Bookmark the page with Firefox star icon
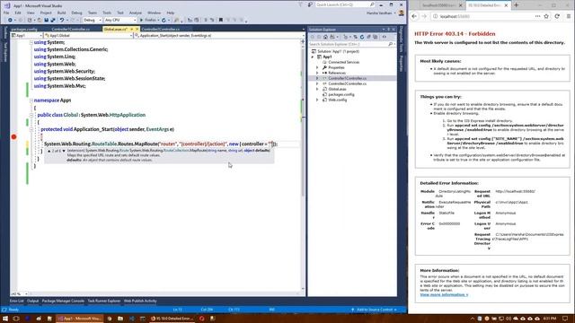Screen dimensions: 575x323 [x=546, y=16]
